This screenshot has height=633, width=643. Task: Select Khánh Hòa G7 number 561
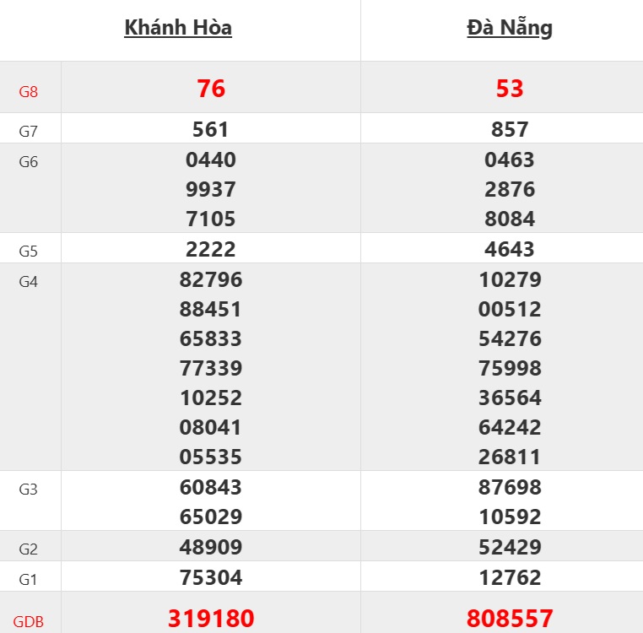click(211, 130)
